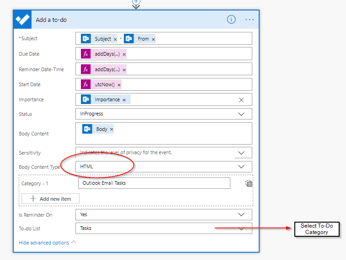Viewport: 346px width, 260px height.
Task: Open the Sensitivity dropdown
Action: (241, 153)
